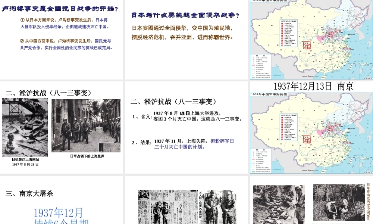Click the red seal stamp on the dated Nanjing map

tap(307, 139)
